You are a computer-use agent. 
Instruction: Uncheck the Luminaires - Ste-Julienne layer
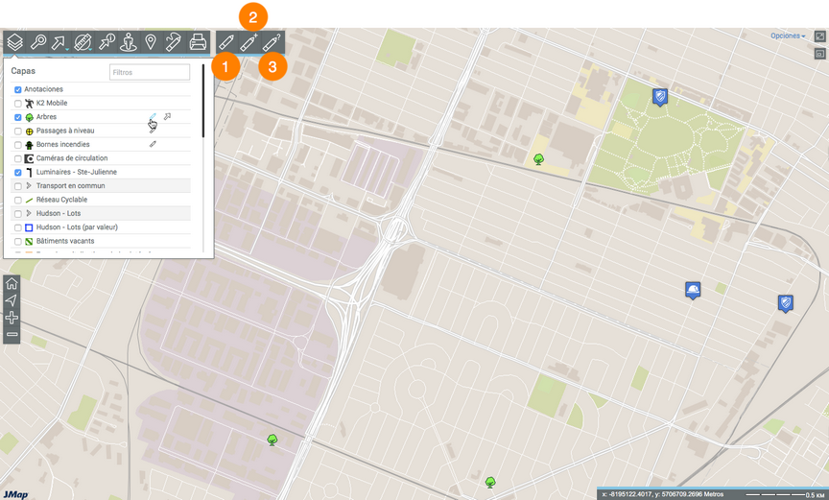tap(18, 173)
